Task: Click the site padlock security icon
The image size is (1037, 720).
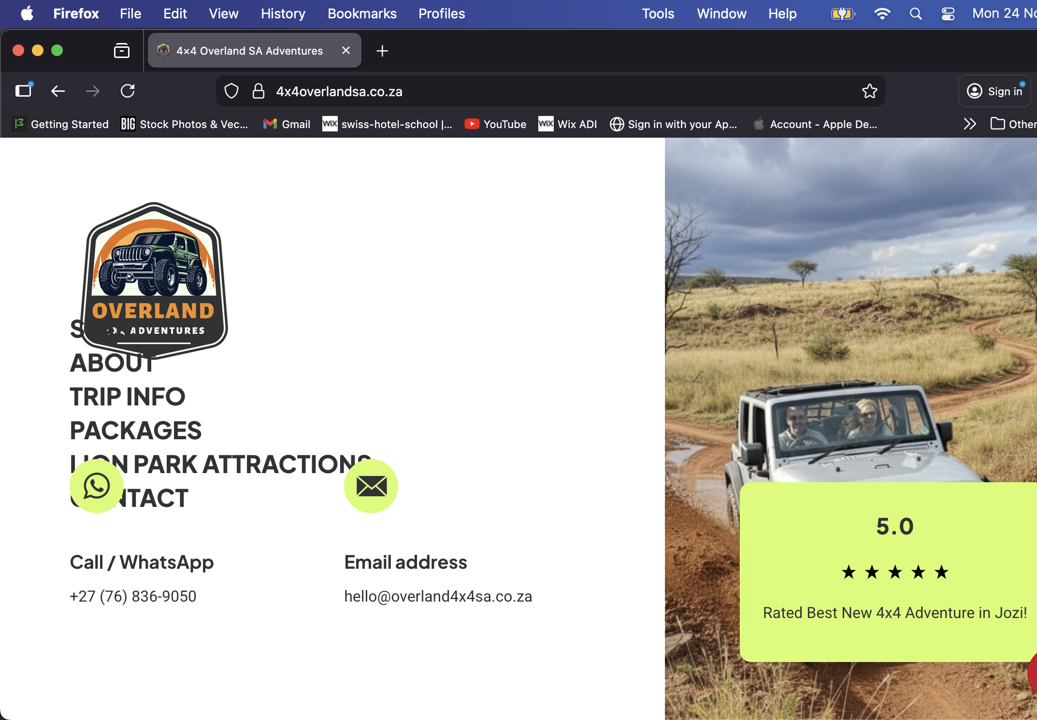Action: click(x=259, y=91)
